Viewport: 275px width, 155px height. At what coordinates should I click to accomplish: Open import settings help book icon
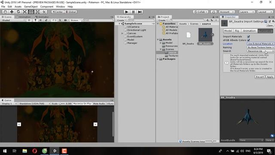[266, 21]
